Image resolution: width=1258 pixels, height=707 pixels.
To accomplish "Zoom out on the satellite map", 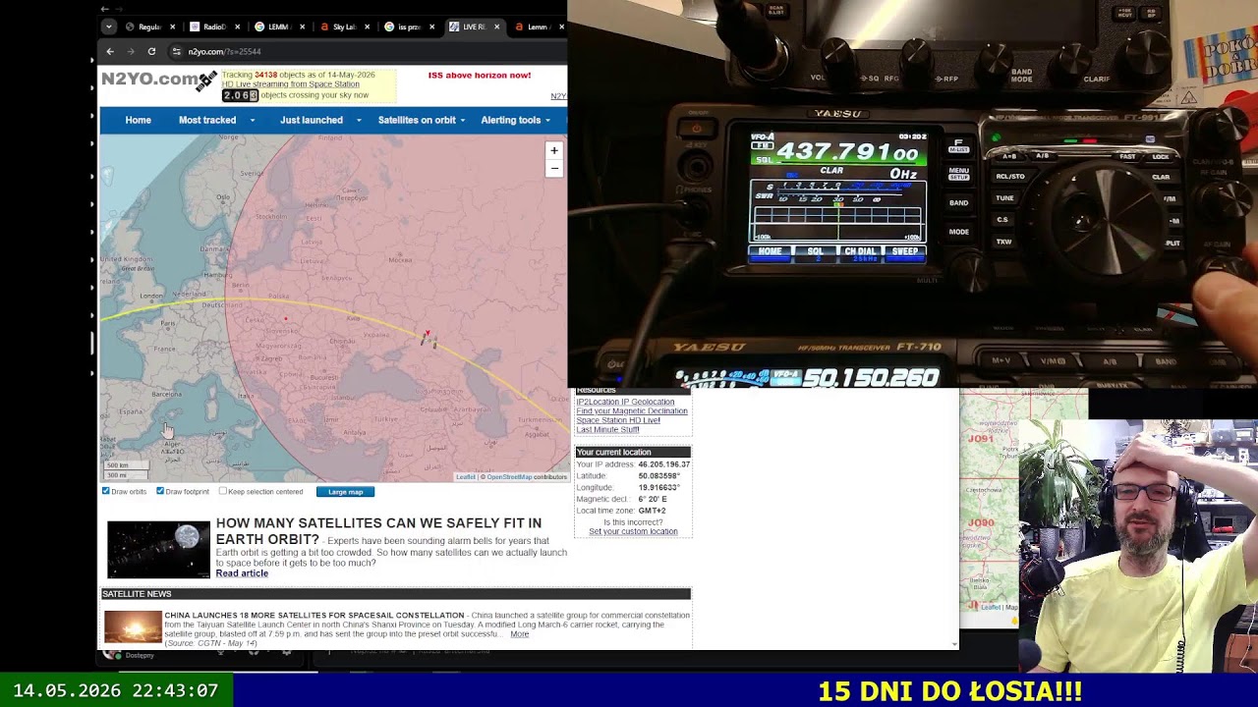I will click(554, 168).
